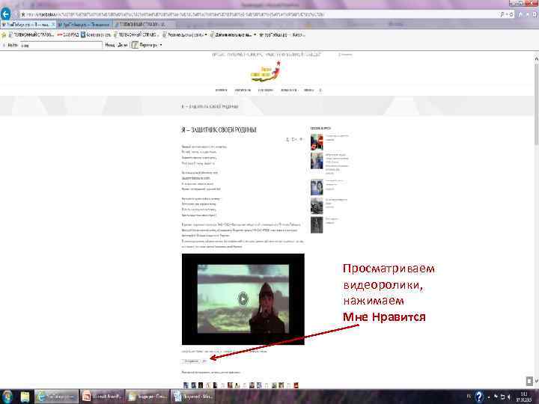Viewport: 539px width, 404px height.
Task: Open the Windows Start menu orb
Action: click(7, 397)
